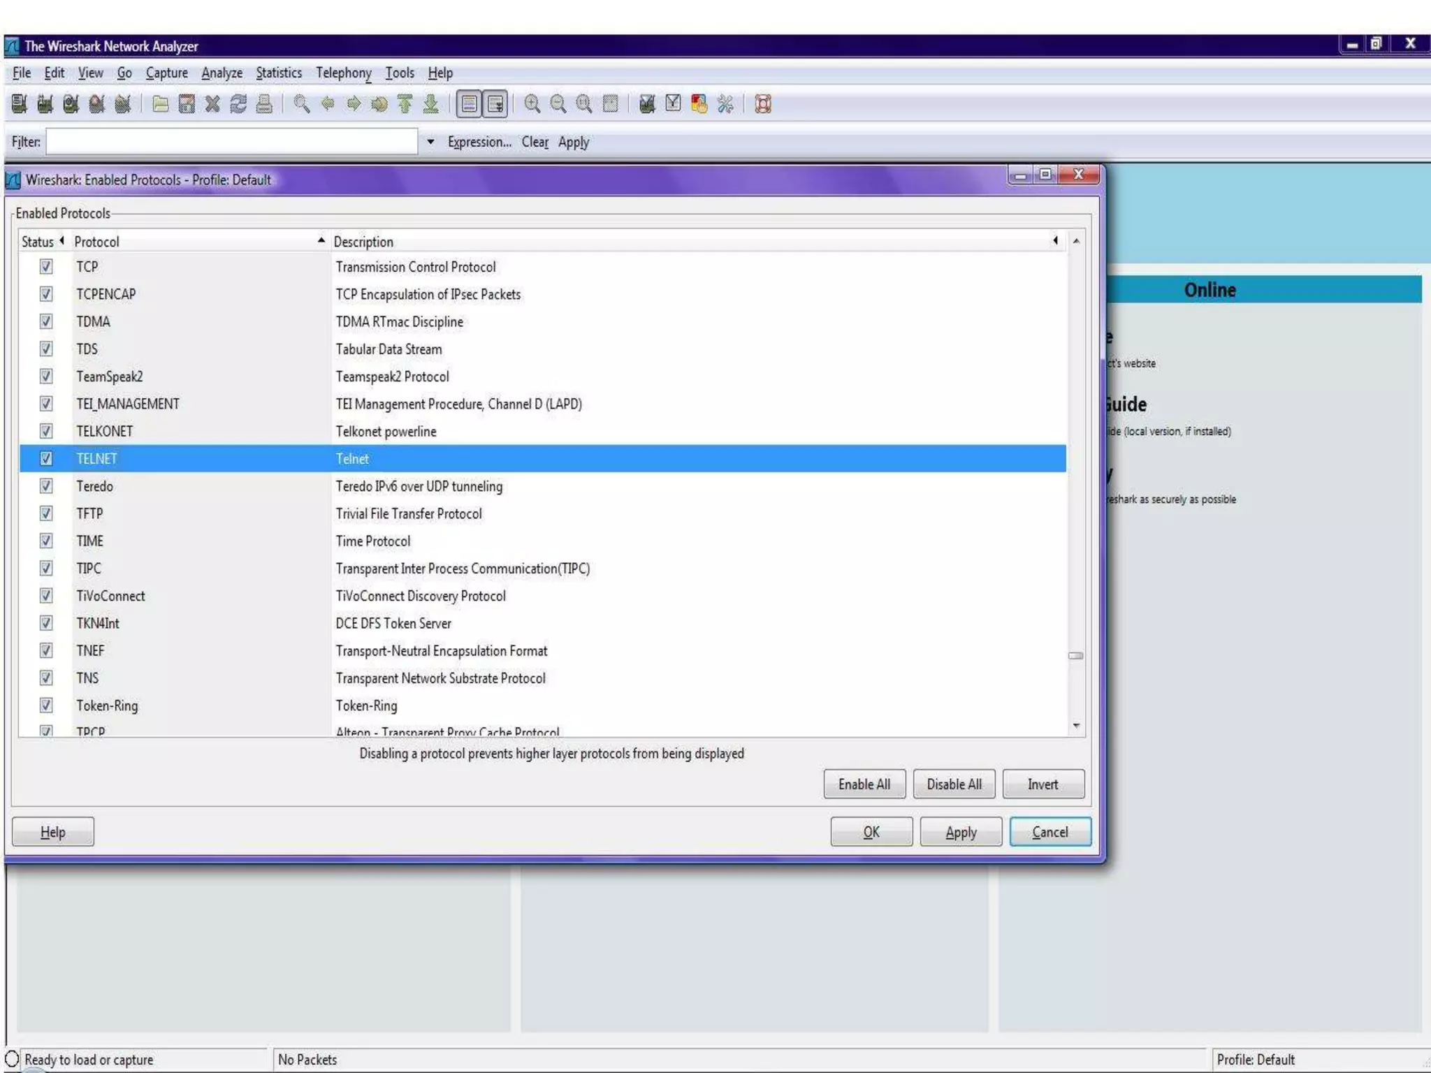
Task: Click the Disable All button
Action: 954,784
